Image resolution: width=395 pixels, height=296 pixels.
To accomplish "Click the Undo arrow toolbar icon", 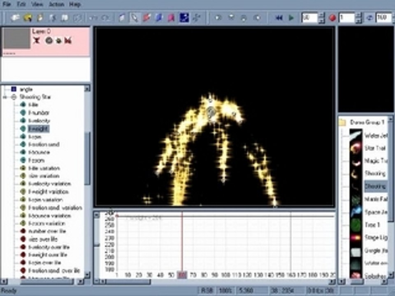I will click(x=93, y=18).
